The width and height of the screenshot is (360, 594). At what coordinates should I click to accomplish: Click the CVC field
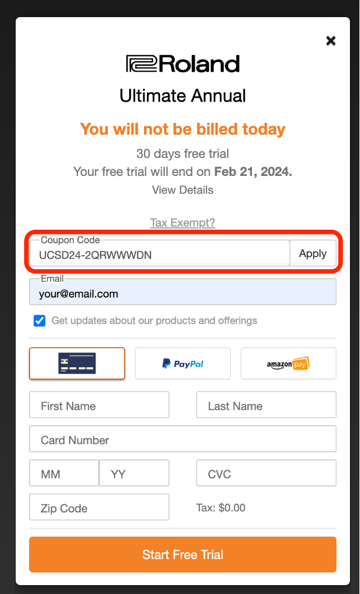pyautogui.click(x=266, y=474)
